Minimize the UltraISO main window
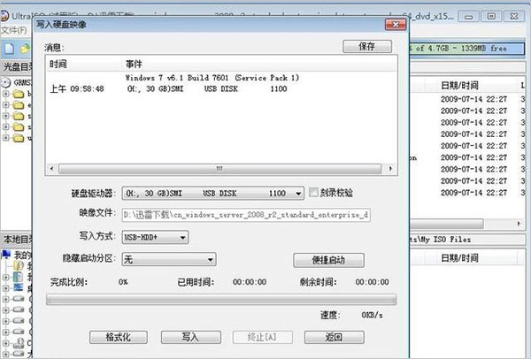Viewport: 531px width, 359px height. [x=469, y=16]
